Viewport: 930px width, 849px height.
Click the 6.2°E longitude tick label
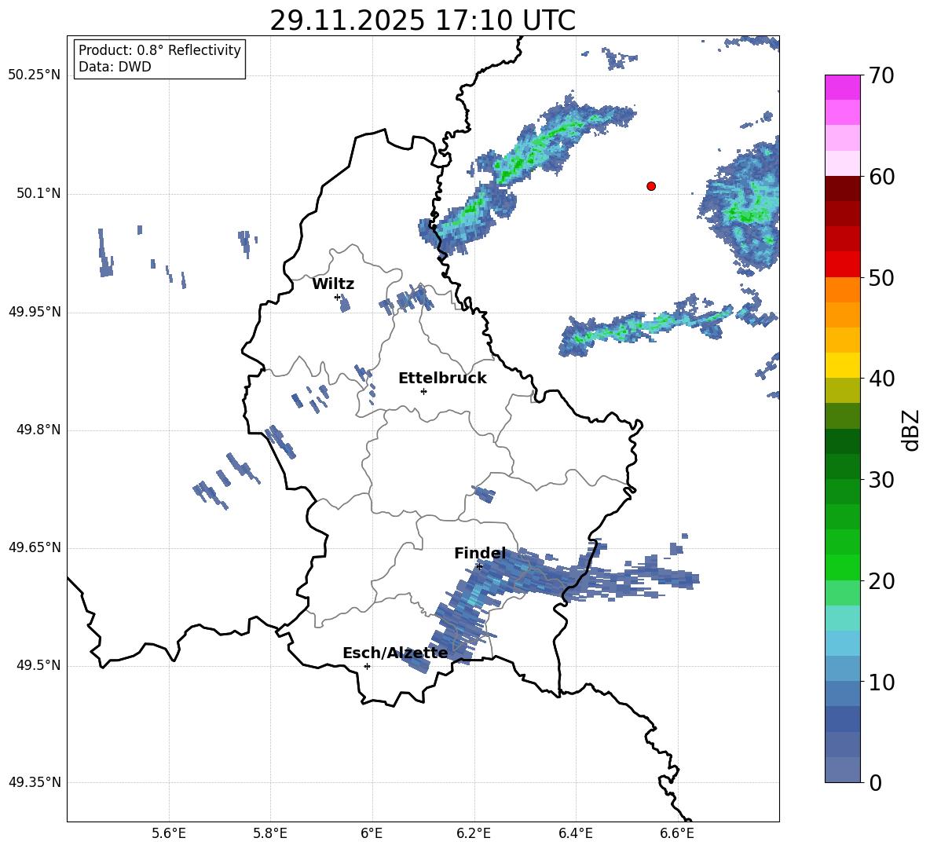(474, 833)
